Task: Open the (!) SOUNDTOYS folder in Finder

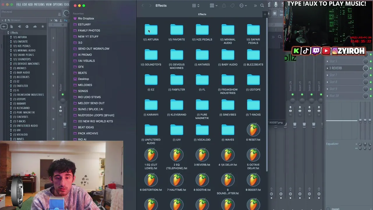Action: [151, 55]
